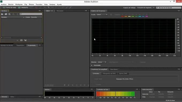Click the cyan frequency hold swatch
The height and width of the screenshot is (102, 182).
[140, 16]
